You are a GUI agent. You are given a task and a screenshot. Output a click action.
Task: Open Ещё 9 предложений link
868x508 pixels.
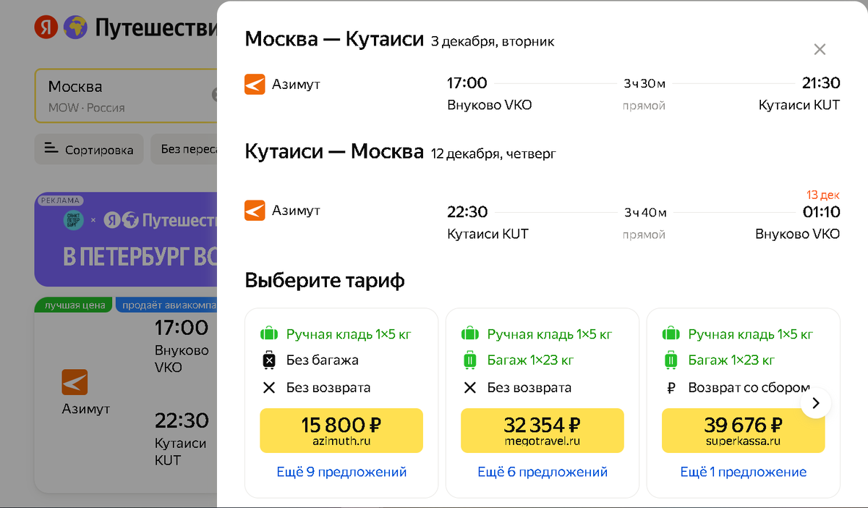coord(341,473)
